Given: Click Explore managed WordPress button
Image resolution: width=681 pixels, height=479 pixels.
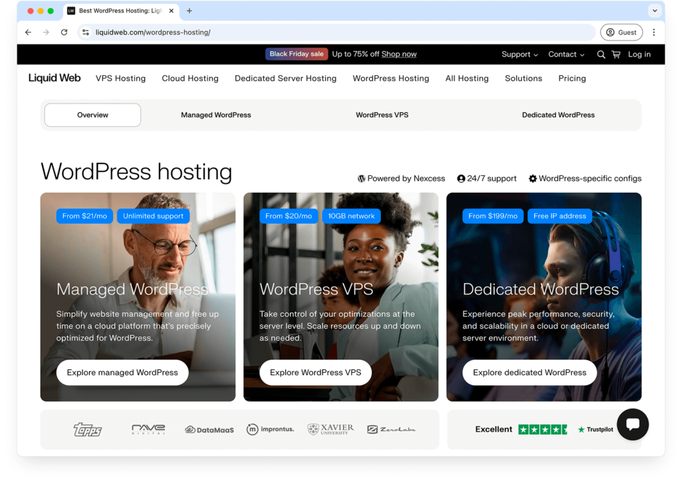Looking at the screenshot, I should [x=122, y=372].
